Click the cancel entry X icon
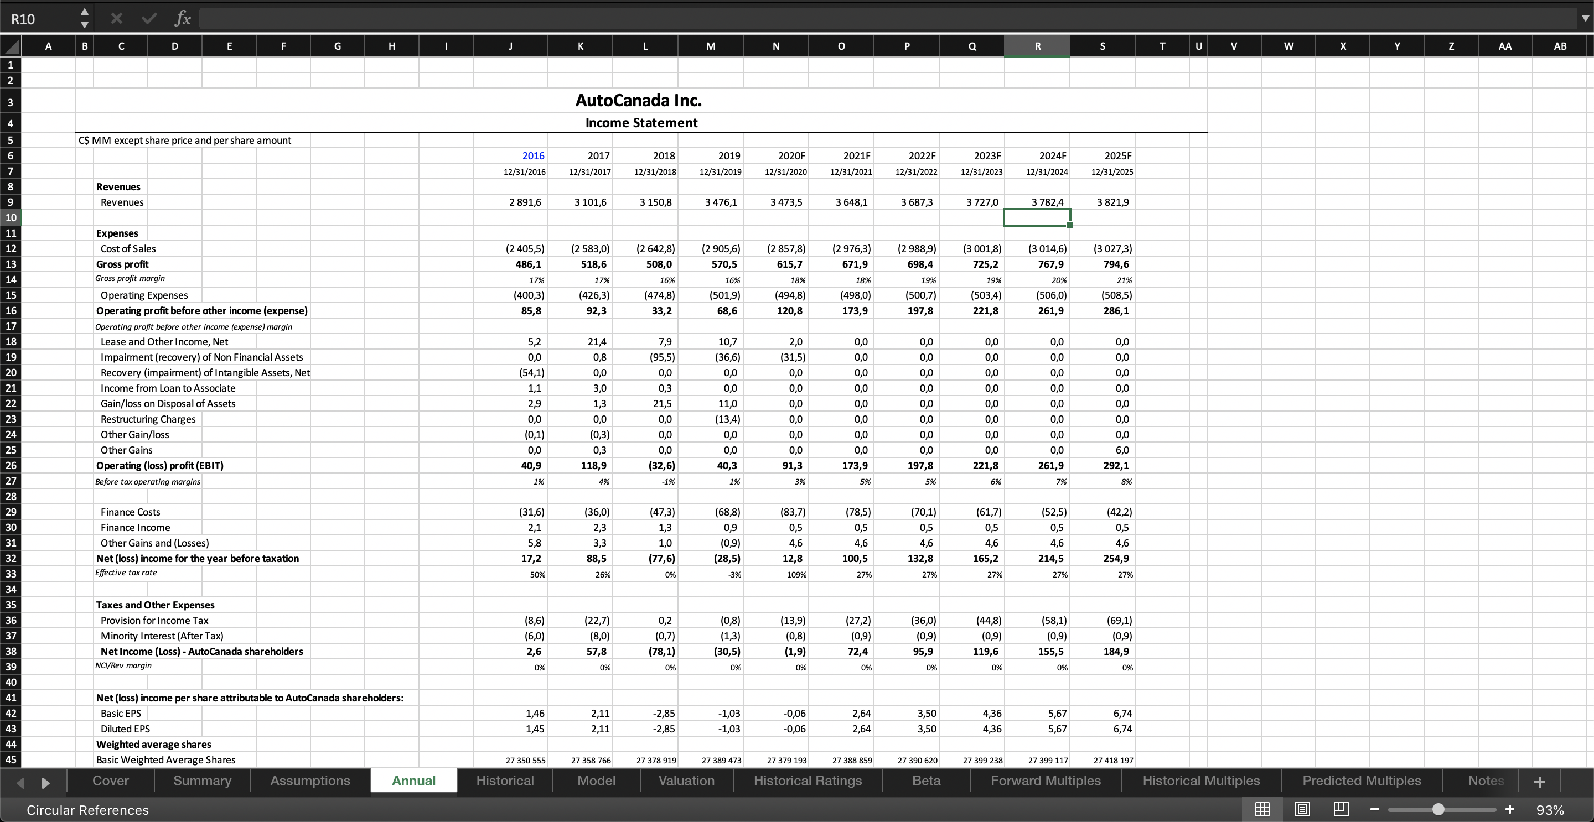1594x822 pixels. [116, 19]
